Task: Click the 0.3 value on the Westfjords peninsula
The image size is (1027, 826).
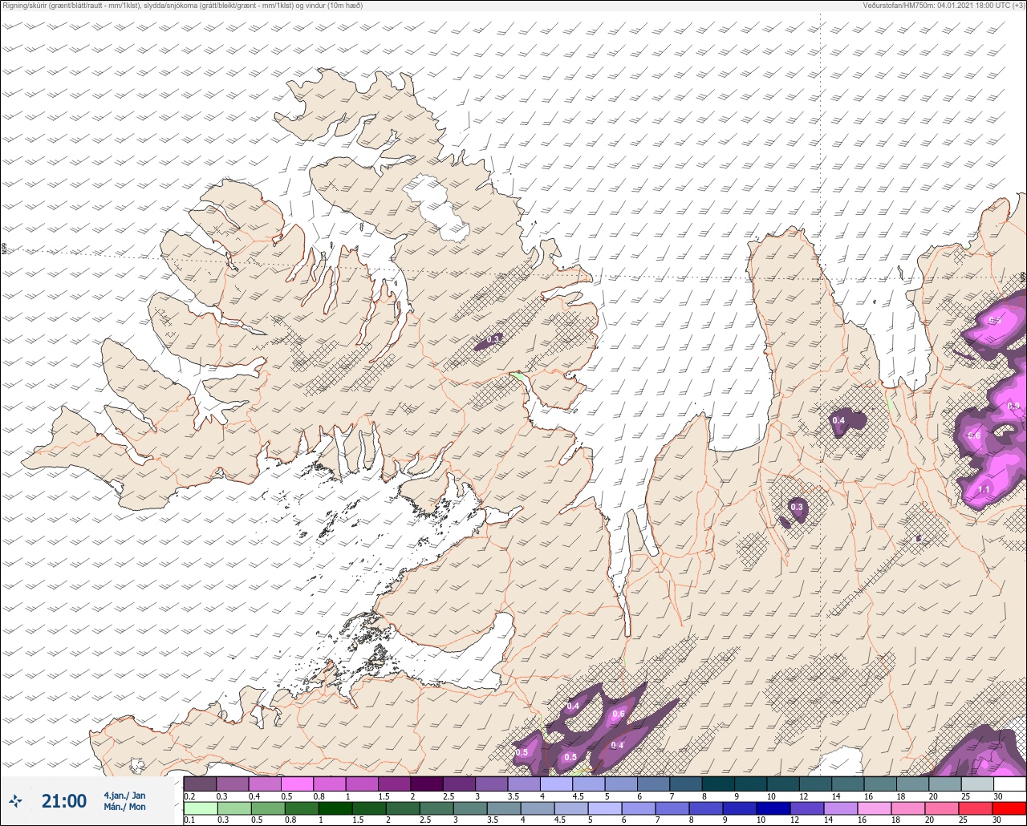Action: tap(494, 339)
